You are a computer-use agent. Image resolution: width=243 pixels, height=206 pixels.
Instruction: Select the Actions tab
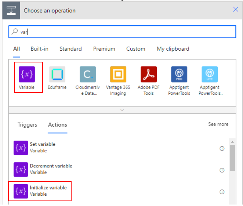coord(58,125)
